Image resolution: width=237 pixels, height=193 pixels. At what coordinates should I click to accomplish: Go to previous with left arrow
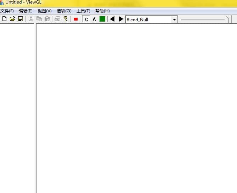[x=112, y=19]
